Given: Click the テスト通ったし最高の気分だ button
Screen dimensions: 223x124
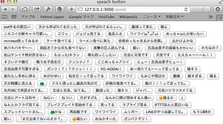Looking at the screenshot, I should pyautogui.click(x=75, y=84).
